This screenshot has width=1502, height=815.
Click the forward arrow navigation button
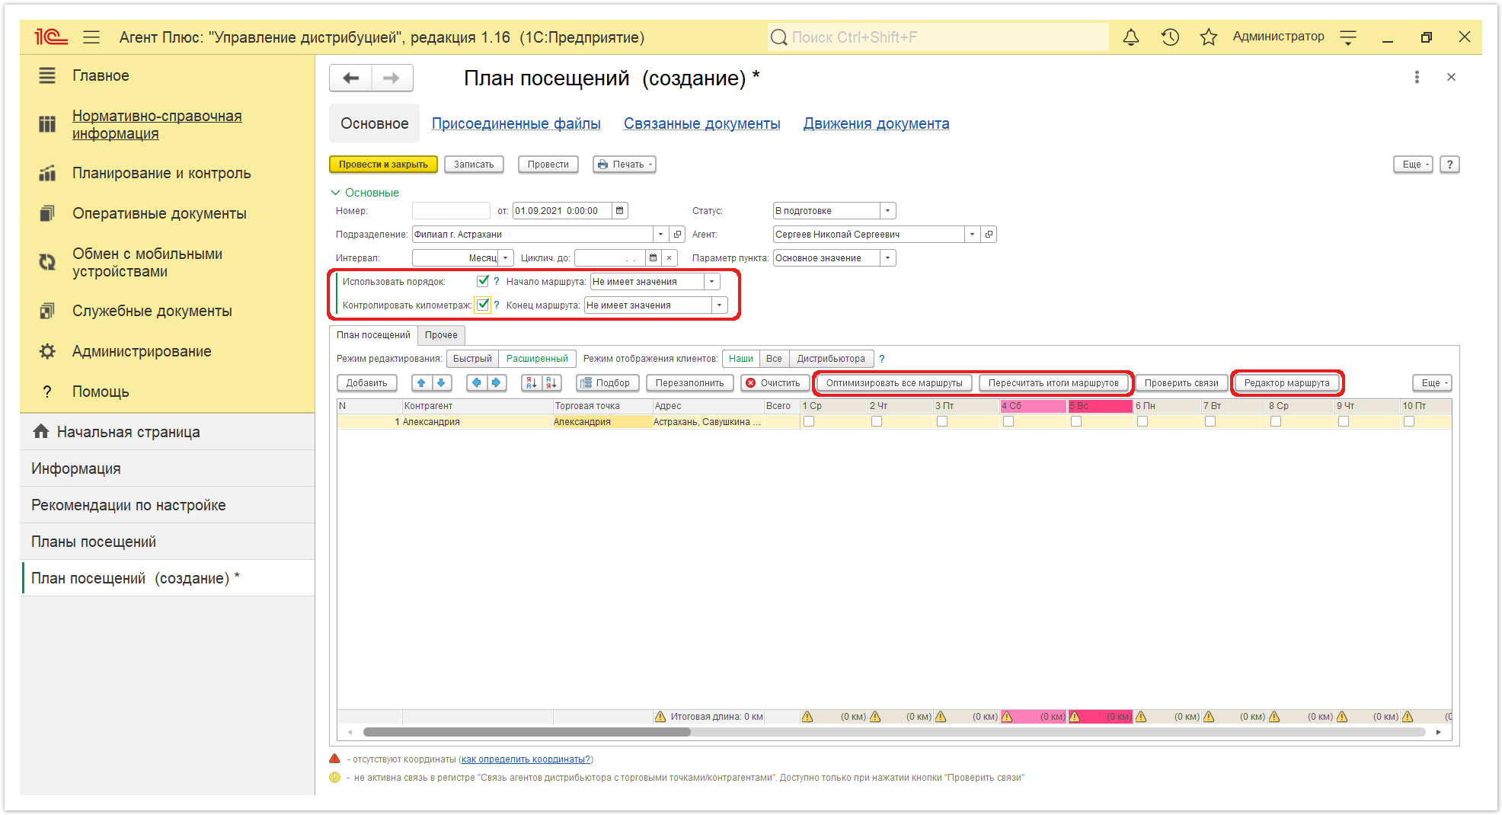391,78
